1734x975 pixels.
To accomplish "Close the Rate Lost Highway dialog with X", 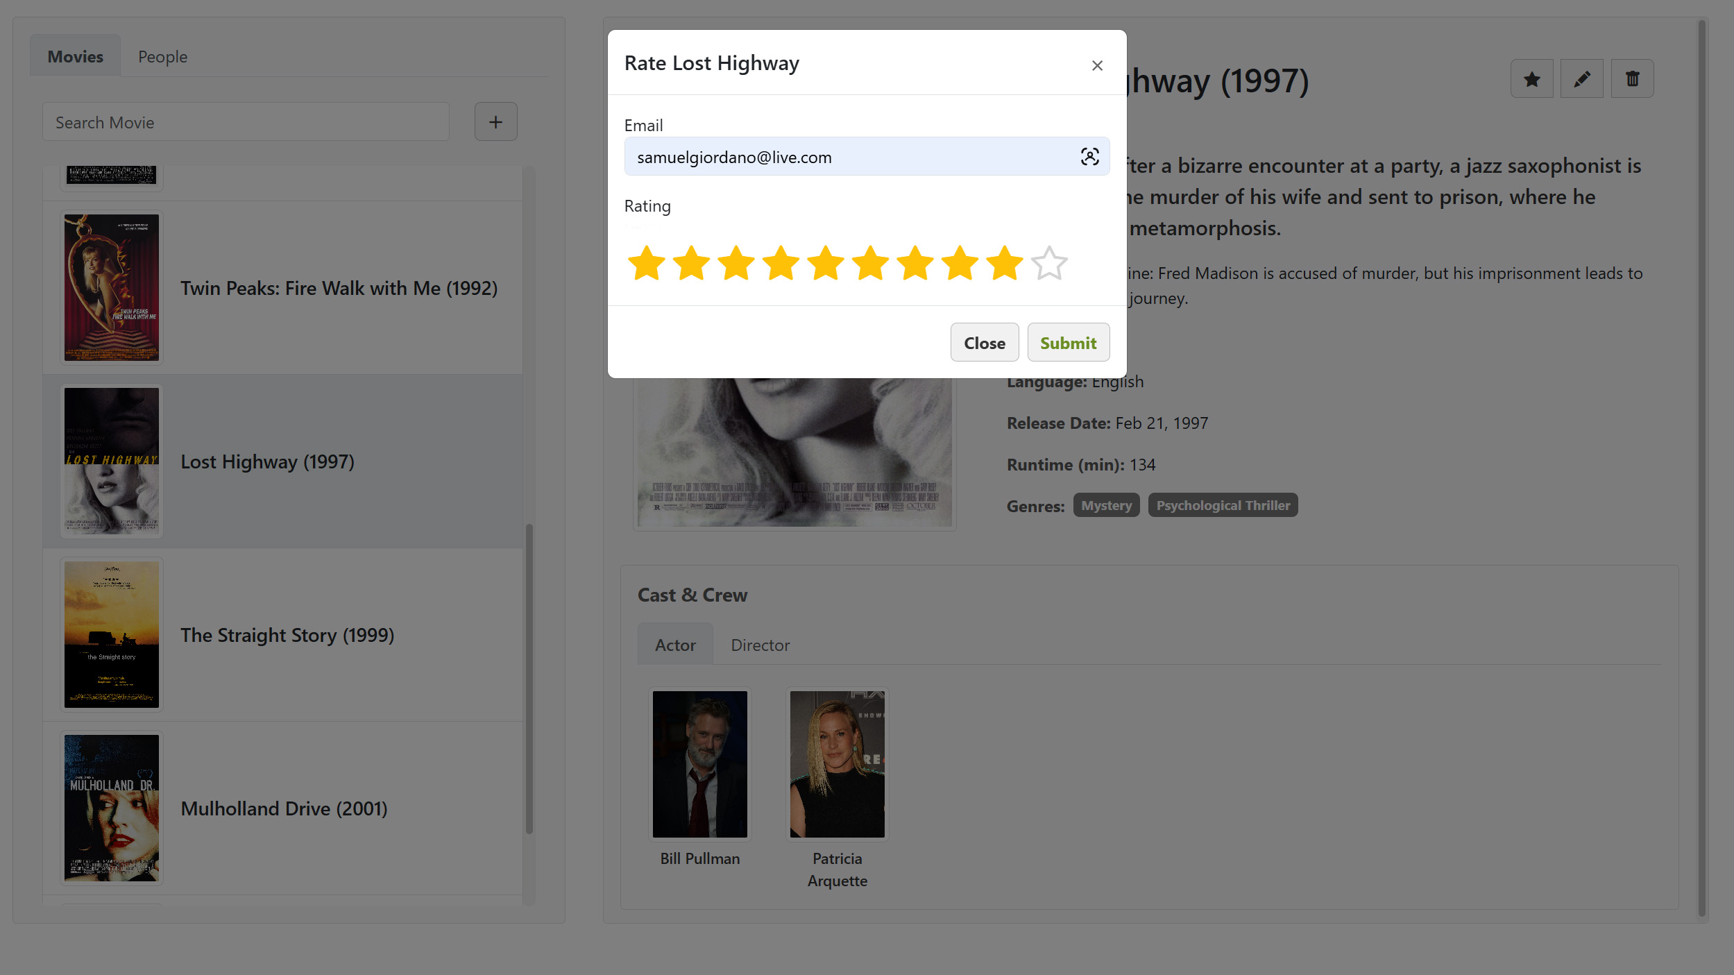I will (1096, 65).
